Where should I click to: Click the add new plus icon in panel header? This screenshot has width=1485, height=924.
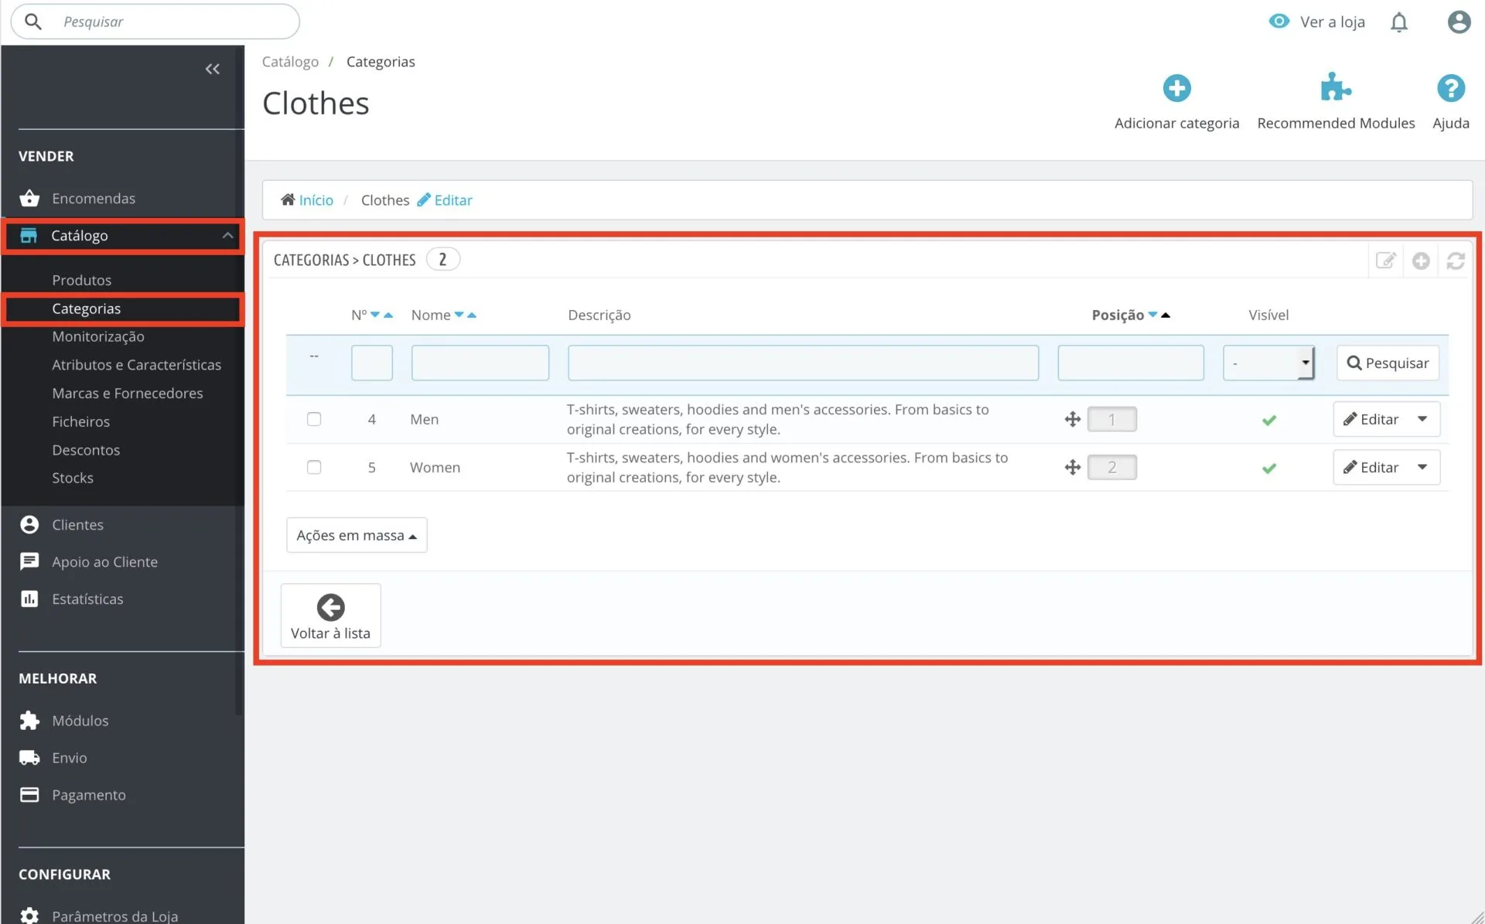coord(1420,261)
